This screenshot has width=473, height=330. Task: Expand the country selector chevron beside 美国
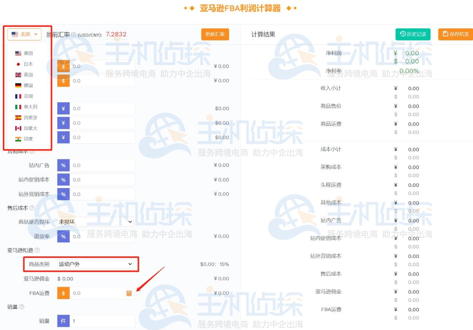(36, 34)
